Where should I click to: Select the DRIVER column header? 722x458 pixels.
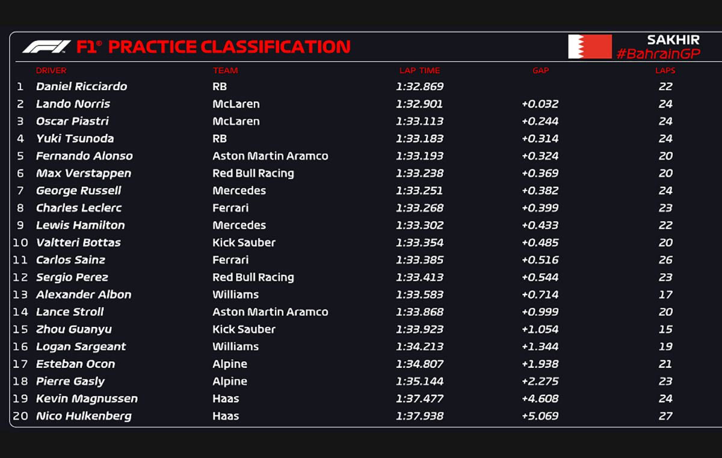tap(51, 70)
